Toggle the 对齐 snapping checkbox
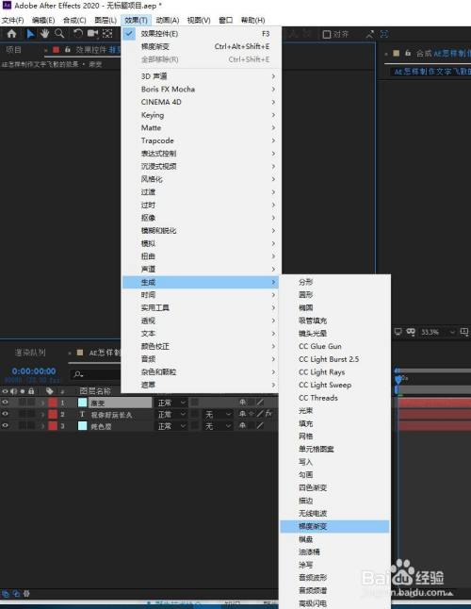The height and width of the screenshot is (609, 471). click(327, 34)
